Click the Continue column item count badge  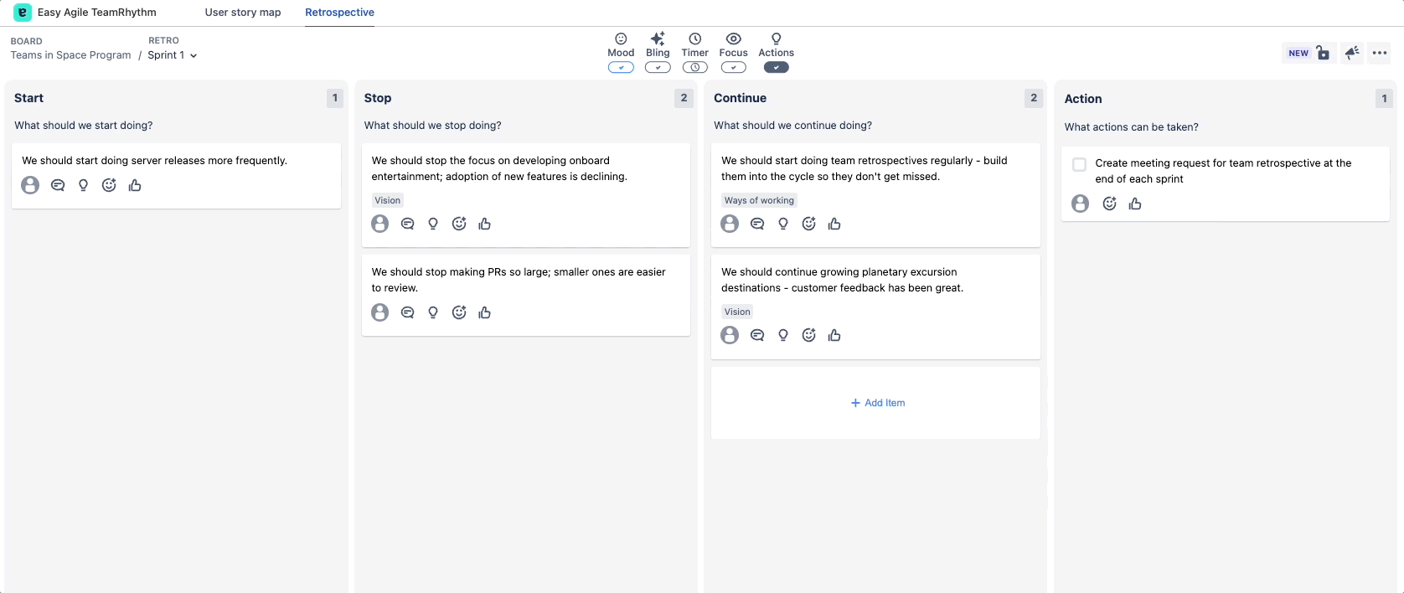coord(1034,98)
